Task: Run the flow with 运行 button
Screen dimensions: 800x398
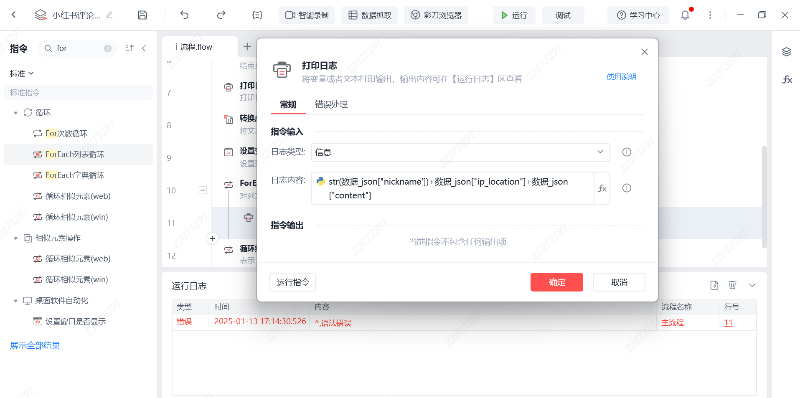Action: tap(514, 15)
